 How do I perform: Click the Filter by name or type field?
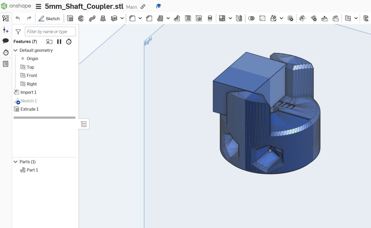tap(50, 31)
